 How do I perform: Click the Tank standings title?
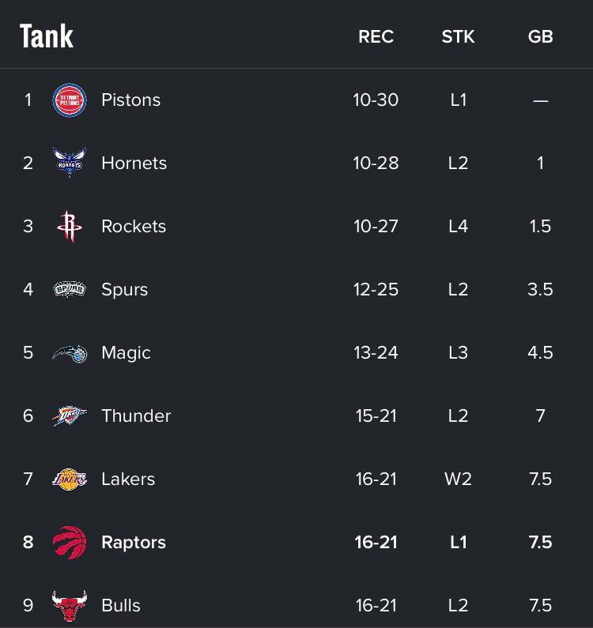(47, 36)
